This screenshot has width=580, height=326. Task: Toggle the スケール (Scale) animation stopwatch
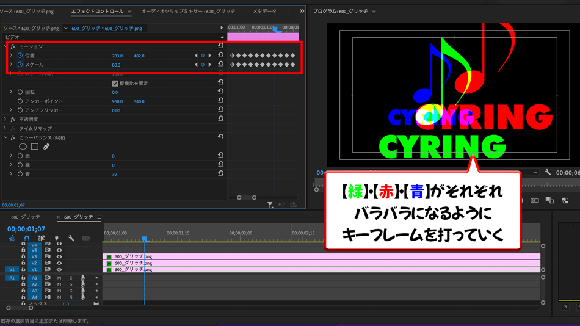point(20,65)
